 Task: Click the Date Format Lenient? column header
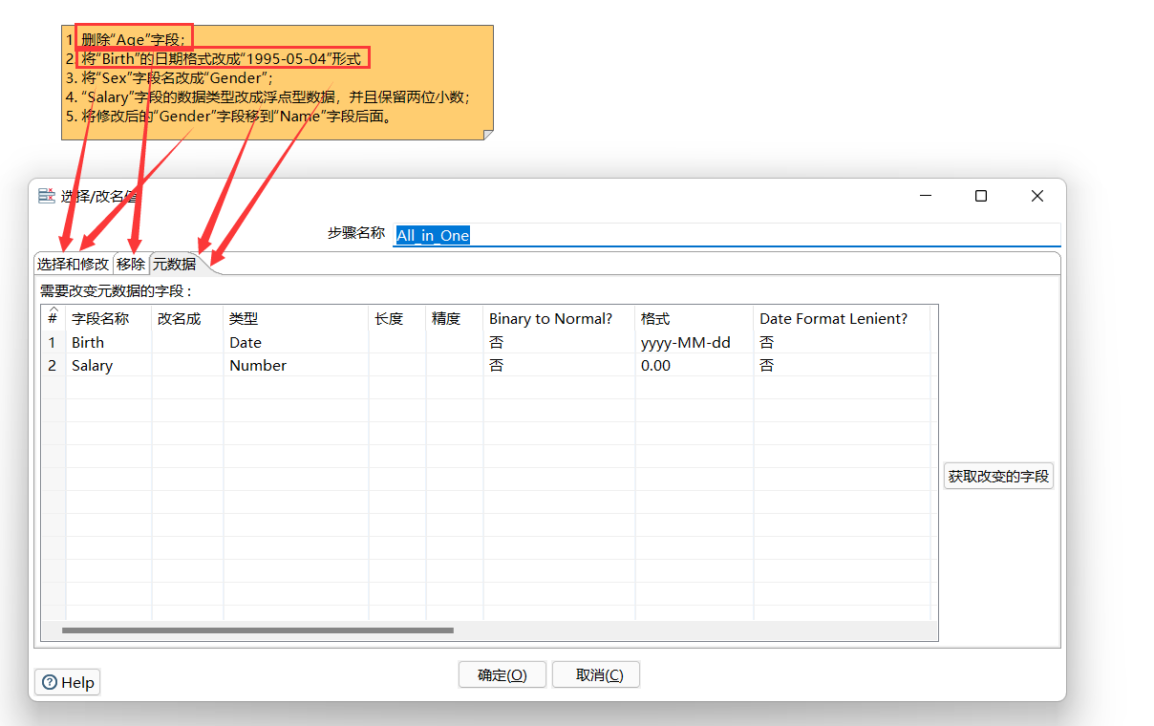coord(842,319)
